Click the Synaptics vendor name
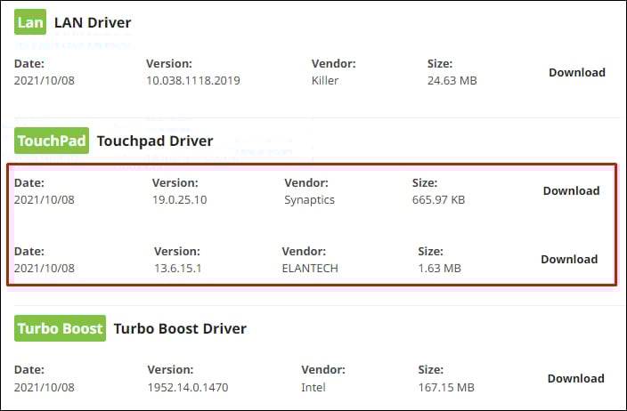 [309, 199]
